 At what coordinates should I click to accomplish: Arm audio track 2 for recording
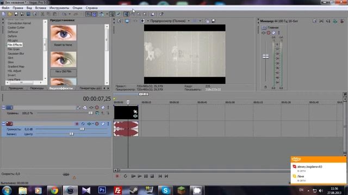click(77, 124)
